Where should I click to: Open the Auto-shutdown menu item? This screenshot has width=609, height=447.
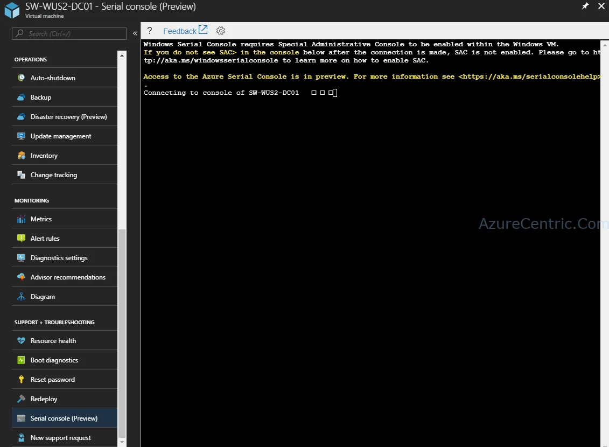[x=65, y=78]
